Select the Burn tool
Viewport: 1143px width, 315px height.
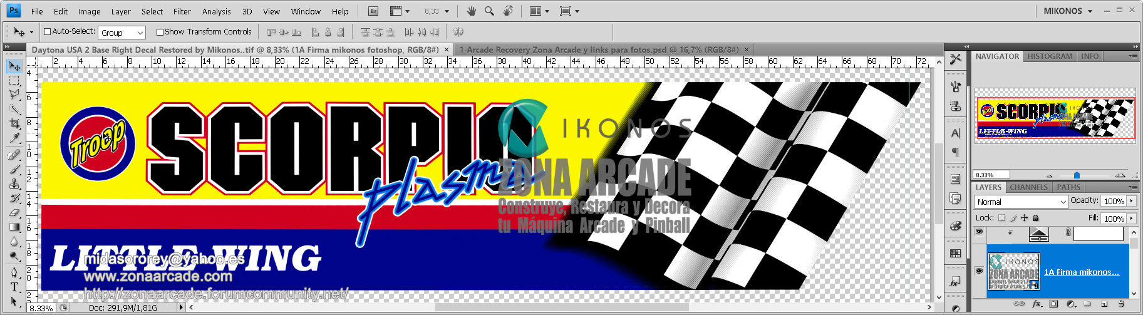click(x=14, y=256)
